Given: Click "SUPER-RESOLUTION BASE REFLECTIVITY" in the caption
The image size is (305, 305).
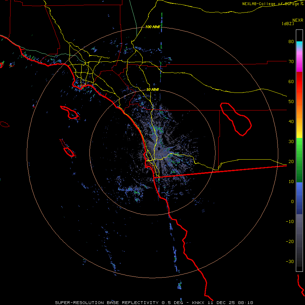Looking at the screenshot, I should point(107,303).
